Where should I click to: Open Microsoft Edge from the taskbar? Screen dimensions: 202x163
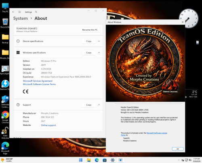(x=97, y=160)
